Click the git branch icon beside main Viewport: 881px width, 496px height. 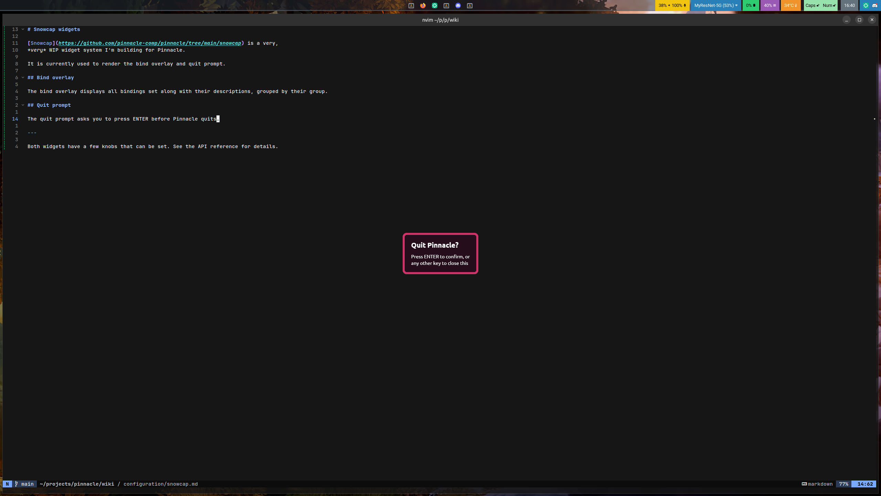(x=16, y=484)
